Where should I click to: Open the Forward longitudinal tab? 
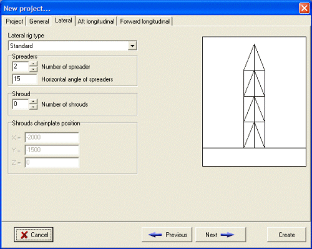(145, 21)
